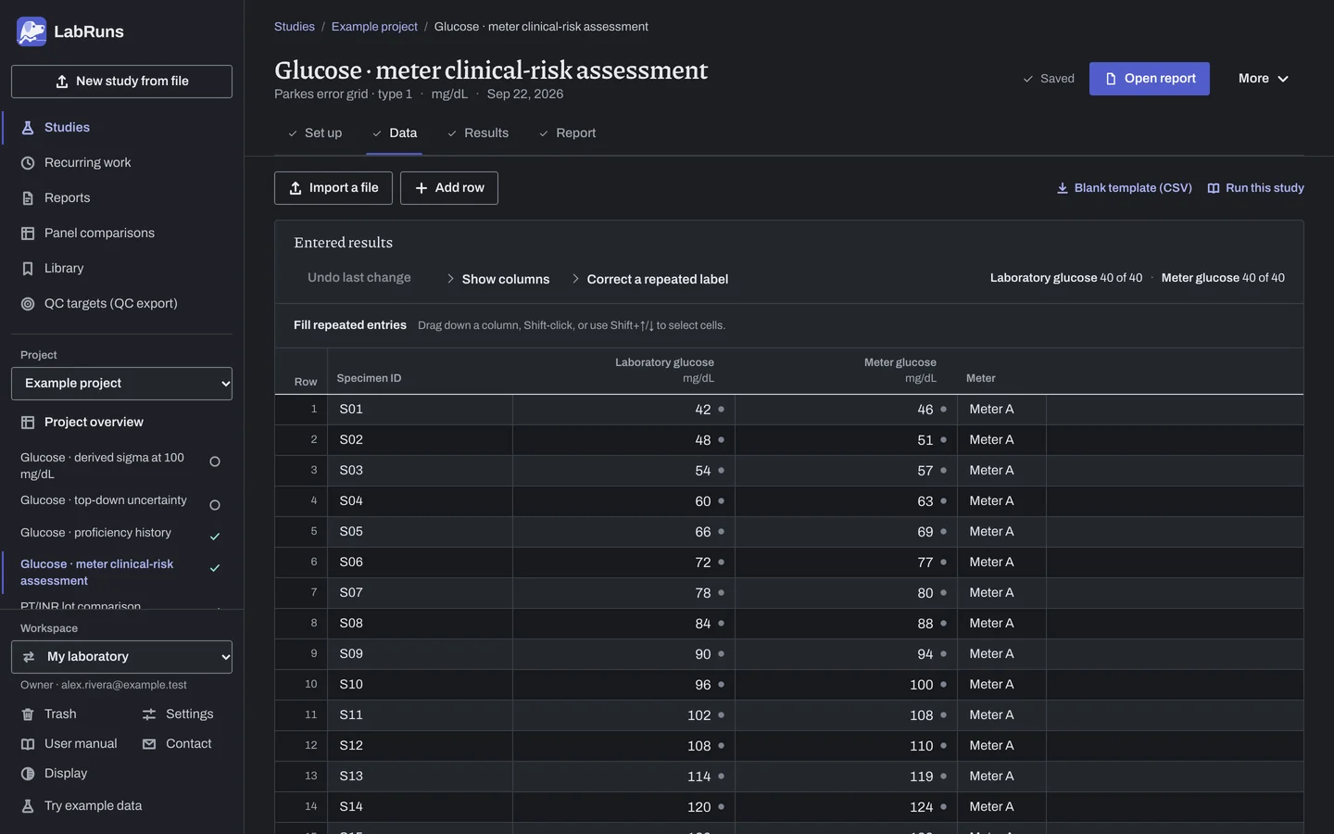Open the Example project dropdown

(121, 384)
